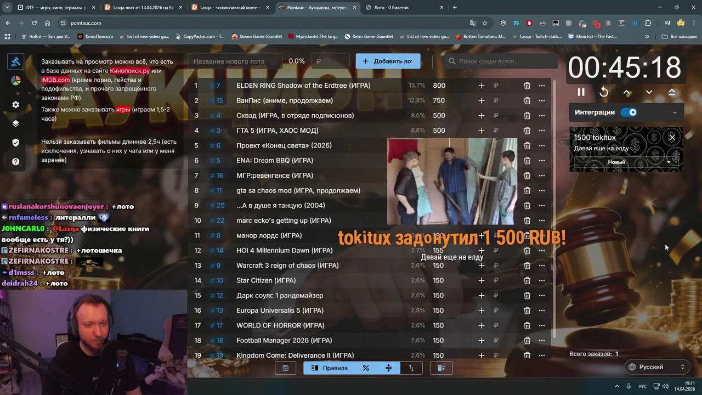Click the save icon in bottom toolbar

pos(285,368)
